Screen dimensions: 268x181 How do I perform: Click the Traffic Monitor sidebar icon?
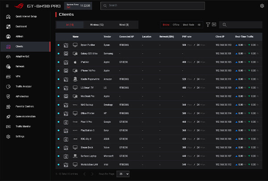[x=8, y=126]
